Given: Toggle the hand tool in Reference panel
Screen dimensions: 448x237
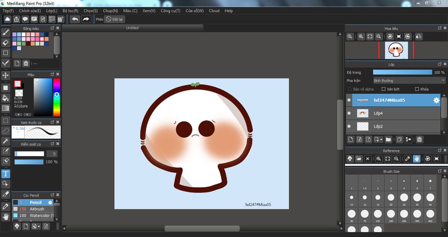Looking at the screenshot, I should (416, 159).
